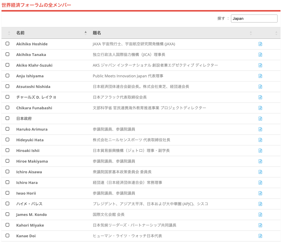Open Anju Ishiyama's name link
This screenshot has width=282, height=242.
point(30,76)
